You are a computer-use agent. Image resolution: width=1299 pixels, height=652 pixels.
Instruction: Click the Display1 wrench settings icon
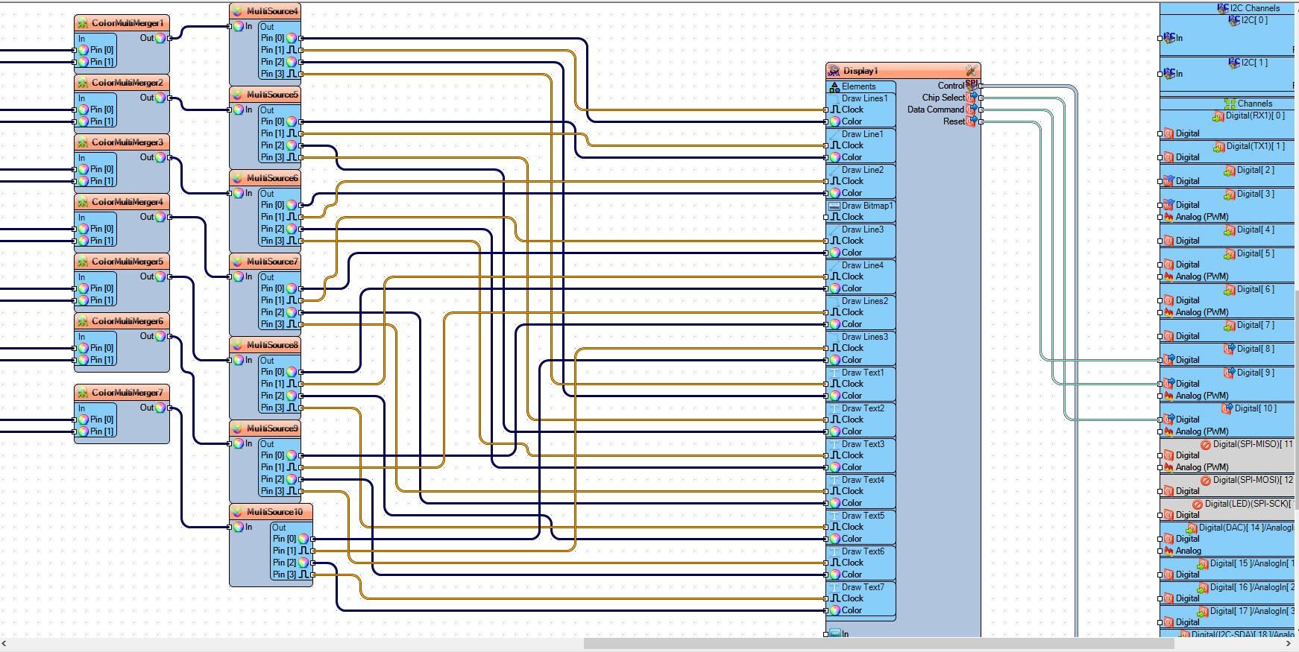[x=971, y=71]
